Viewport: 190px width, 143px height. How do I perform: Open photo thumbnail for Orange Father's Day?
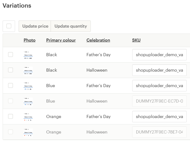28,117
